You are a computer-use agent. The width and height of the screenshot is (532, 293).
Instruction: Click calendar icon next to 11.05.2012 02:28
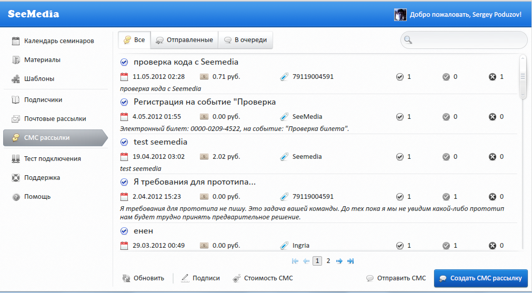click(x=124, y=77)
